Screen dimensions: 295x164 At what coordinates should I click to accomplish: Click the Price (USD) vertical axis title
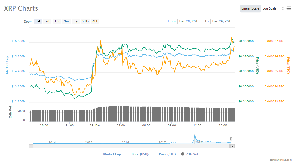(x=258, y=65)
